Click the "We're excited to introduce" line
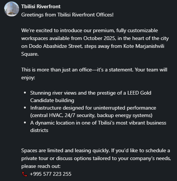Screen dimensions: 177x181 point(89,31)
